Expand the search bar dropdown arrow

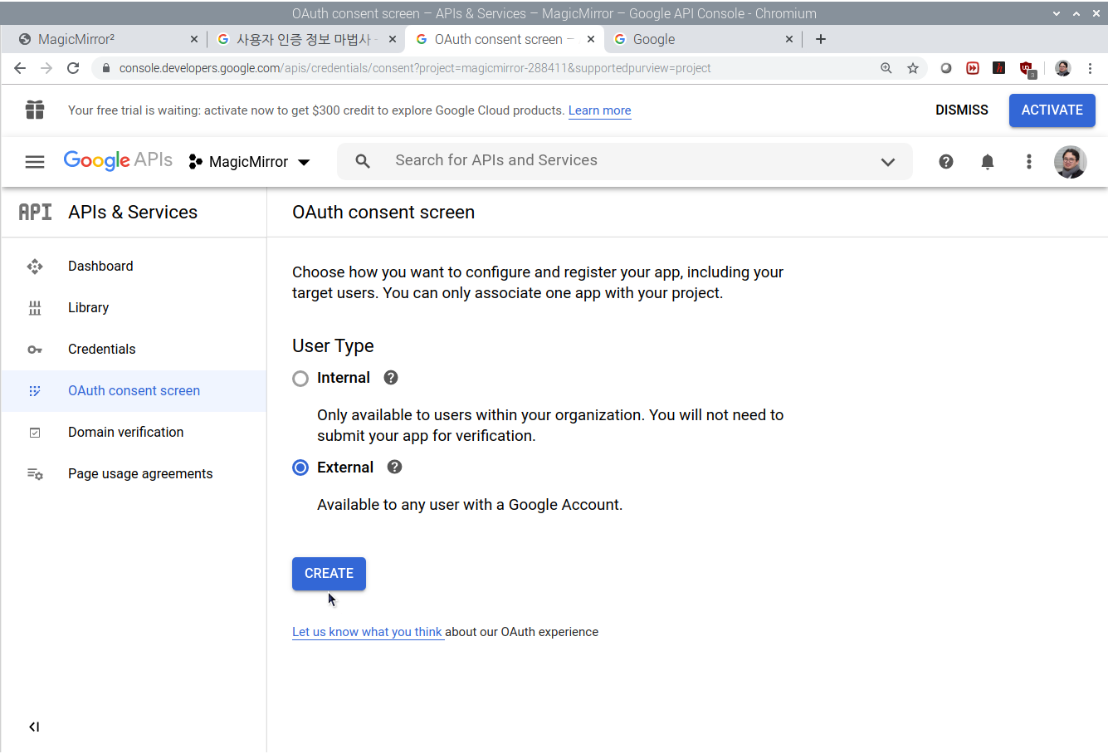tap(888, 162)
